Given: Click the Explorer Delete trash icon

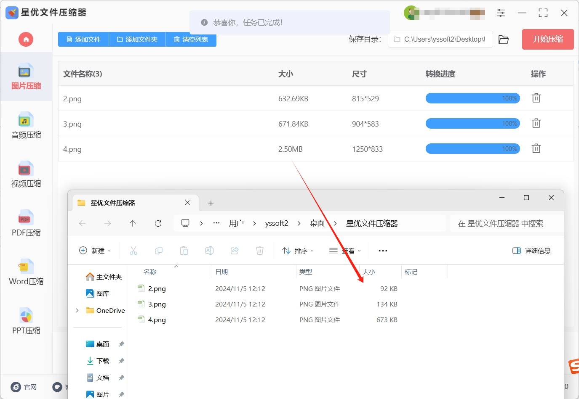Looking at the screenshot, I should click(260, 251).
